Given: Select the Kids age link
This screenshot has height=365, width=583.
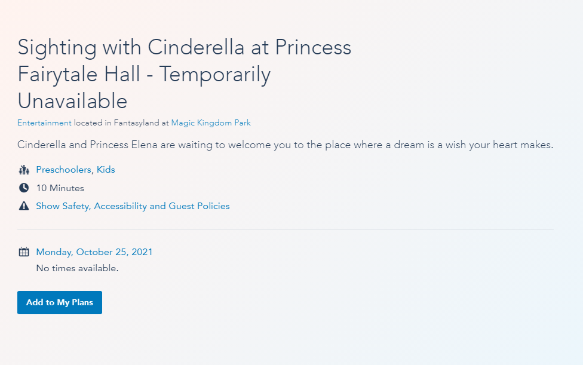Looking at the screenshot, I should [x=106, y=170].
